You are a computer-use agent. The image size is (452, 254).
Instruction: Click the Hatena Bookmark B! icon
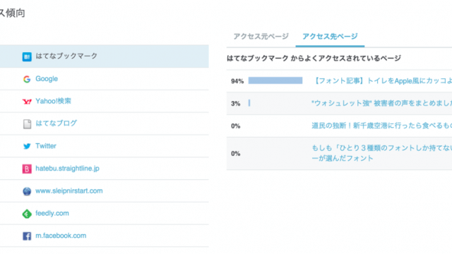27,56
